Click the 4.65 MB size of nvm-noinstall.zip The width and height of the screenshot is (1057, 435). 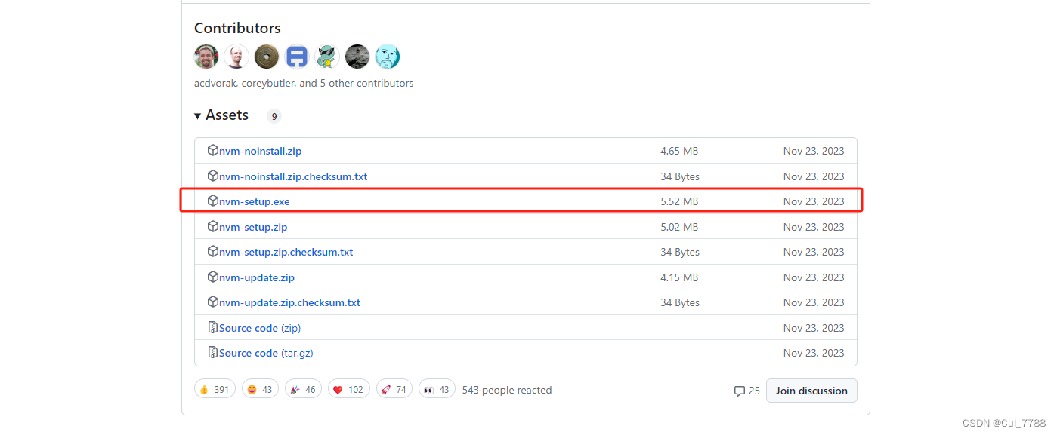[679, 151]
